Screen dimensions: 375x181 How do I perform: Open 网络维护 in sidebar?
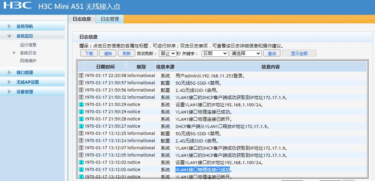[x=28, y=61]
